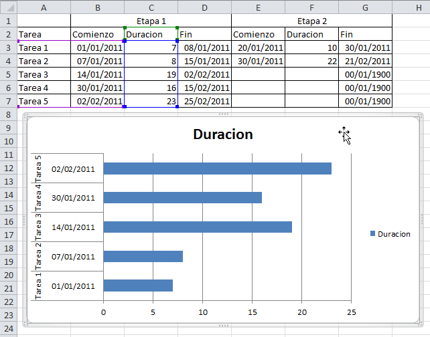Click the chart's right edge sizing handle
This screenshot has height=337, width=430.
(x=422, y=220)
